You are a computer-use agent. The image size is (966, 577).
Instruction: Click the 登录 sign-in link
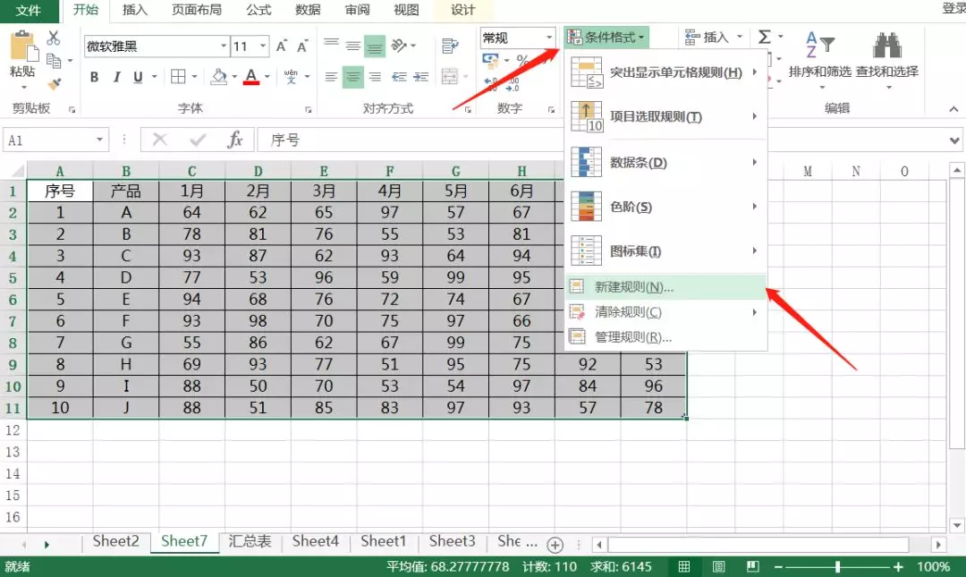click(953, 8)
